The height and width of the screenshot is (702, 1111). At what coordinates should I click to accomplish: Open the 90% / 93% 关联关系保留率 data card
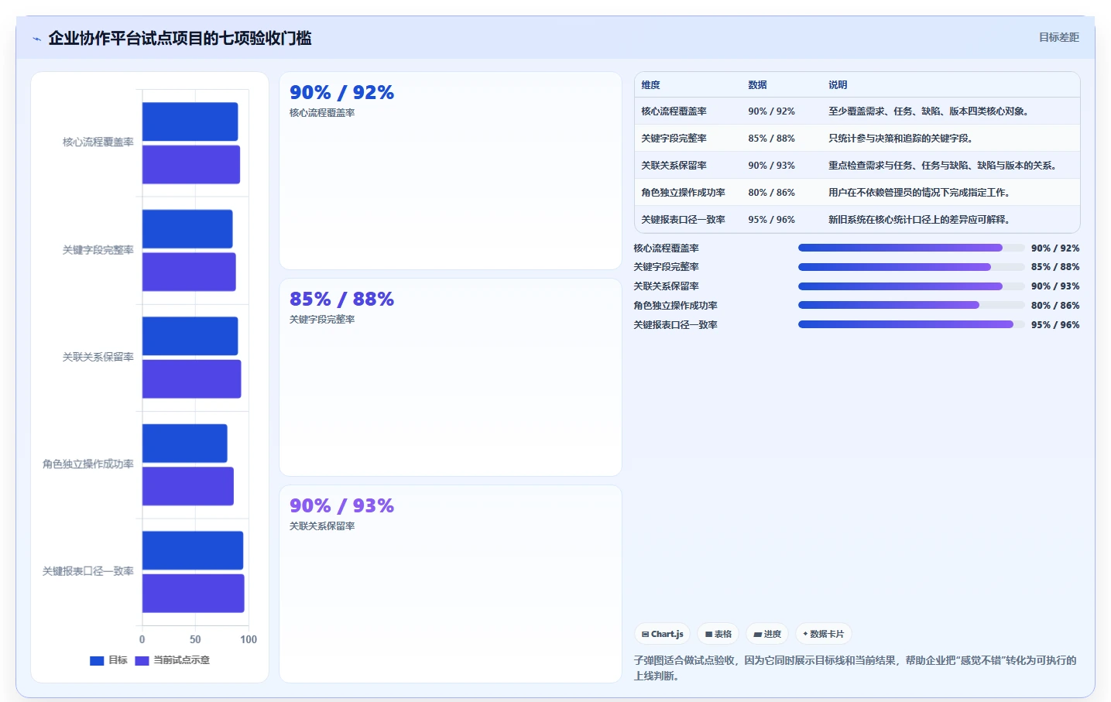pyautogui.click(x=451, y=584)
